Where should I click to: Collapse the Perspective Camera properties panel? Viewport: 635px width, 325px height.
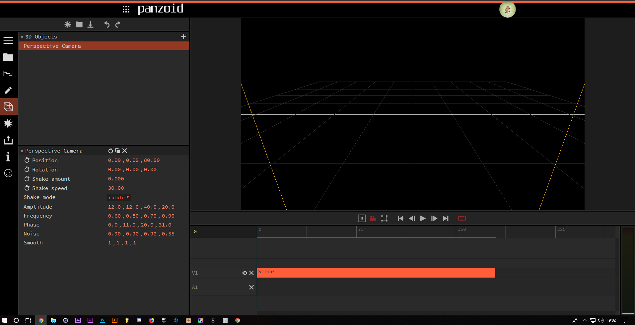pos(22,151)
